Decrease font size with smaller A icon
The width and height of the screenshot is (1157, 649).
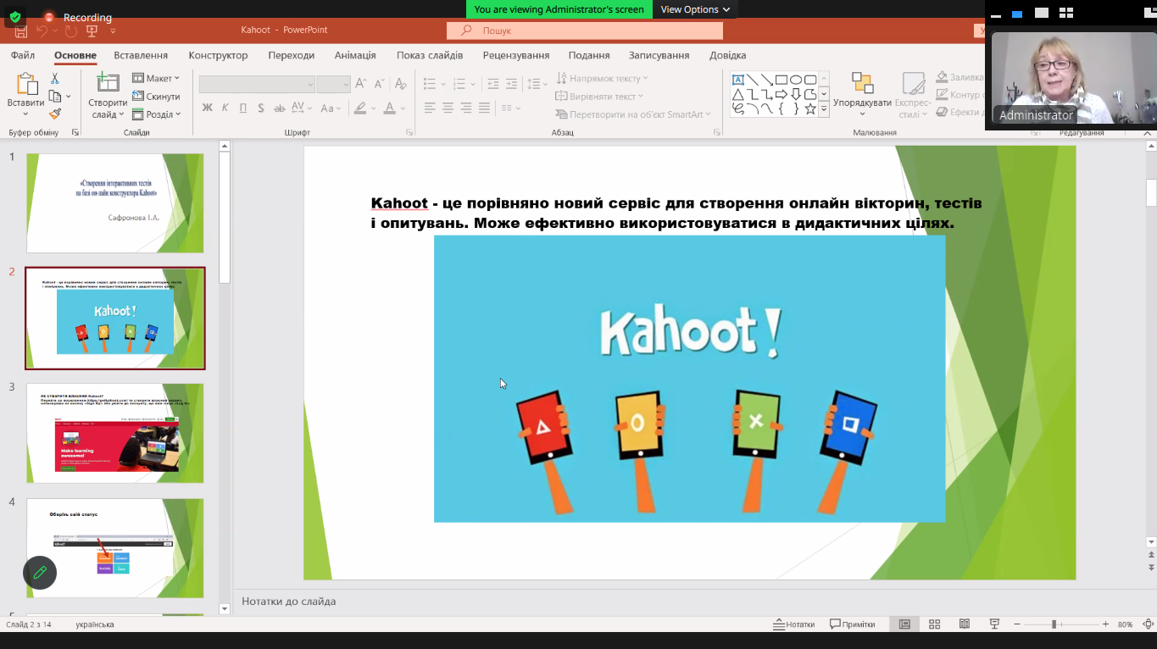click(x=379, y=84)
